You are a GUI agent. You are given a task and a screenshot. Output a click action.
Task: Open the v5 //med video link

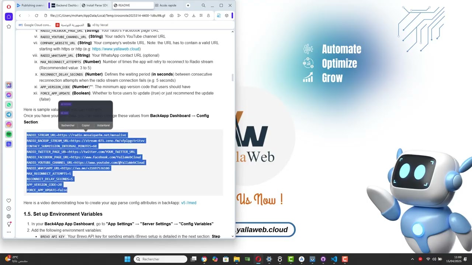(x=188, y=203)
